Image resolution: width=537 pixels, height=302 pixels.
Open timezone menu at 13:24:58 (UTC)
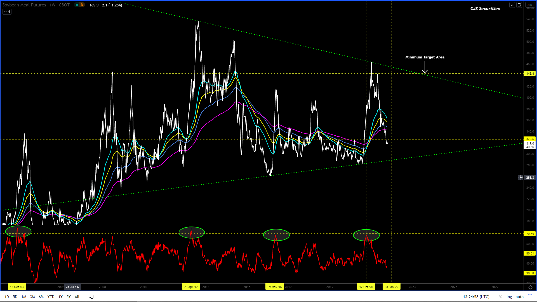coord(476,297)
